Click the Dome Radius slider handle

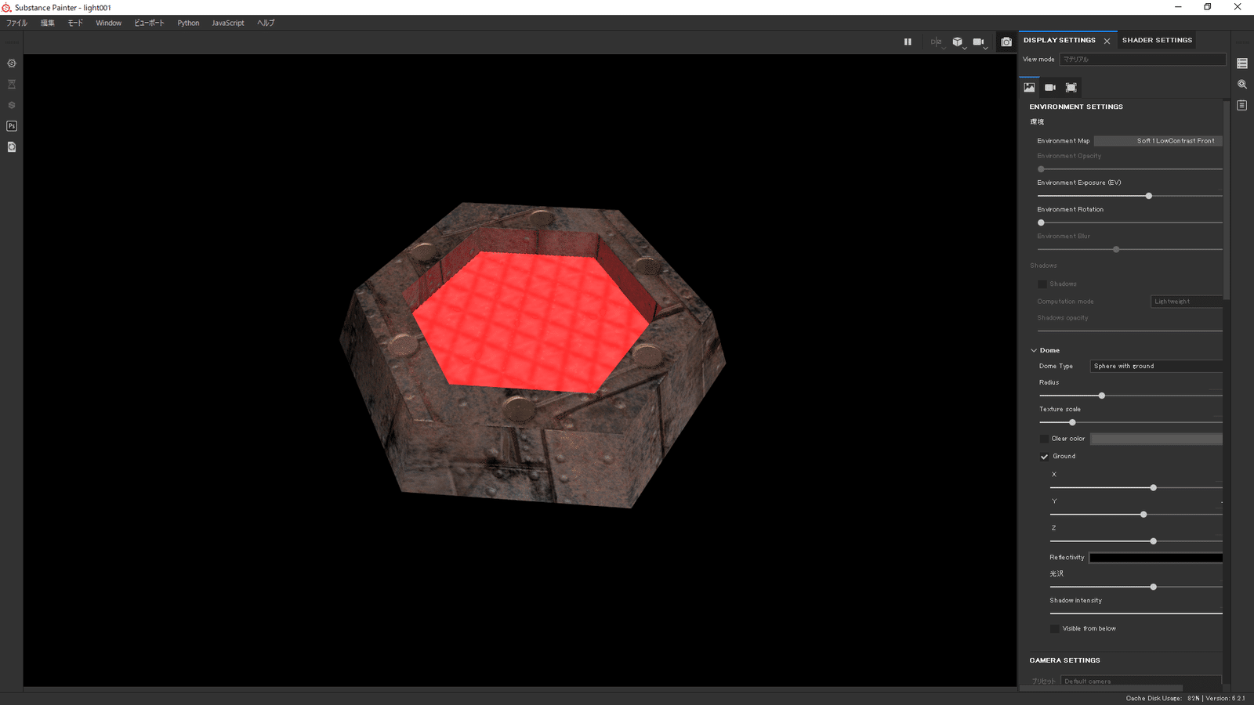(x=1102, y=396)
